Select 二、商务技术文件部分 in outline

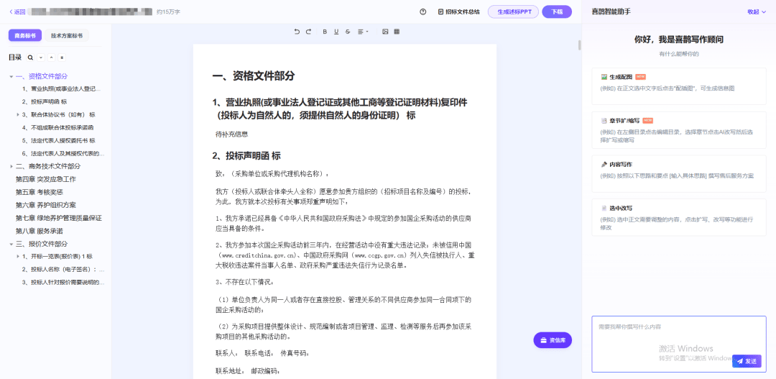(x=48, y=166)
